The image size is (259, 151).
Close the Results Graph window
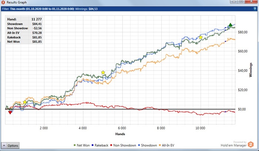pyautogui.click(x=251, y=1)
